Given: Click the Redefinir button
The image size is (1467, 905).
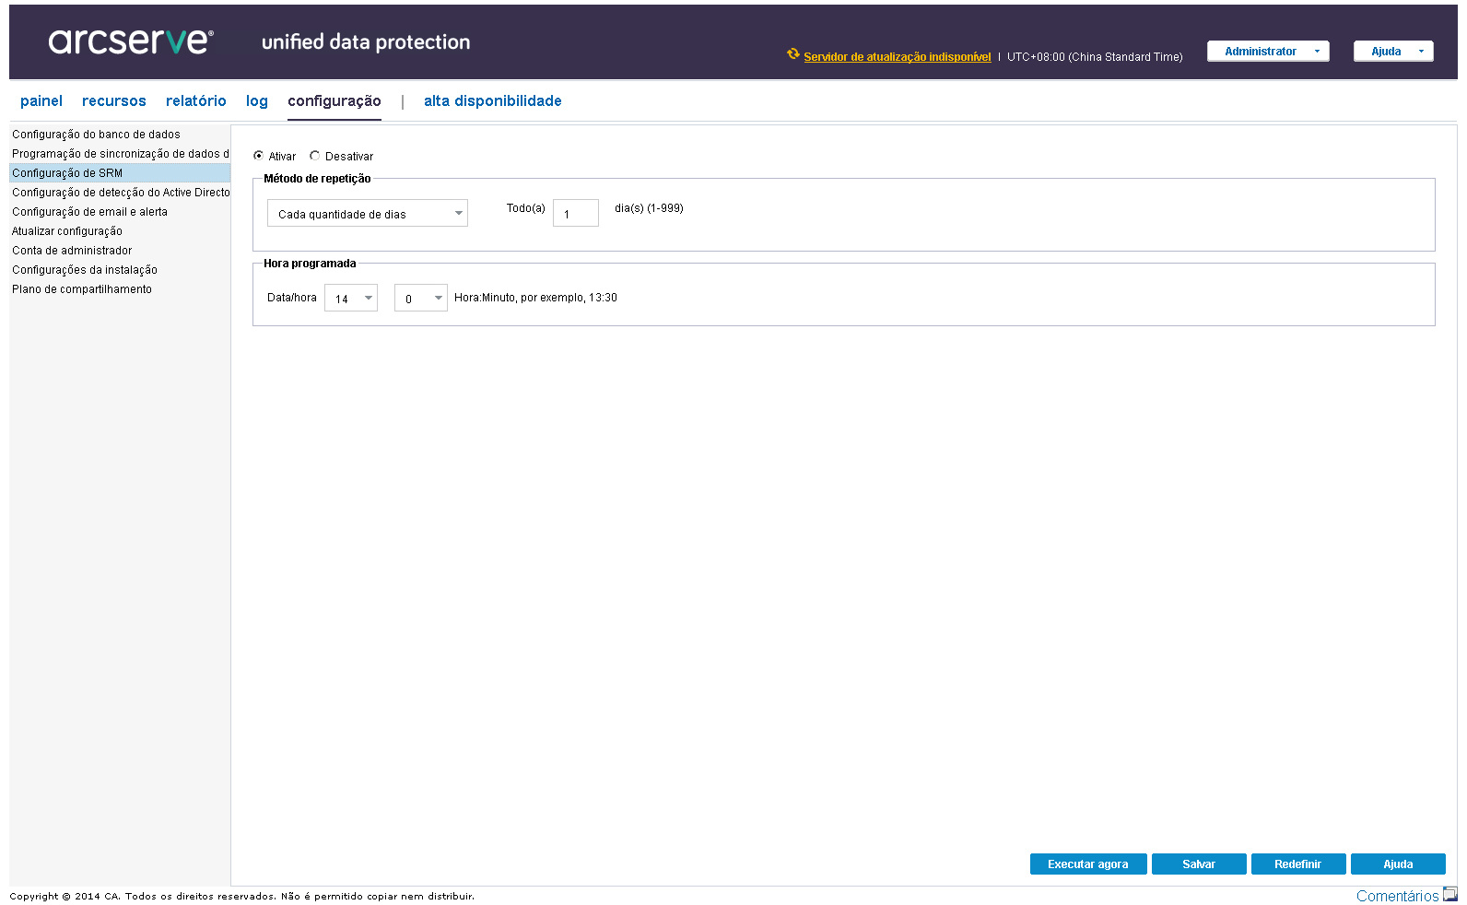Looking at the screenshot, I should pos(1297,864).
